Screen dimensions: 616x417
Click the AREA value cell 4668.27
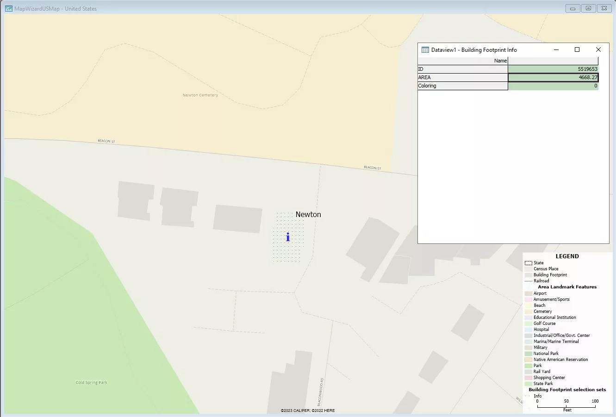pos(553,77)
